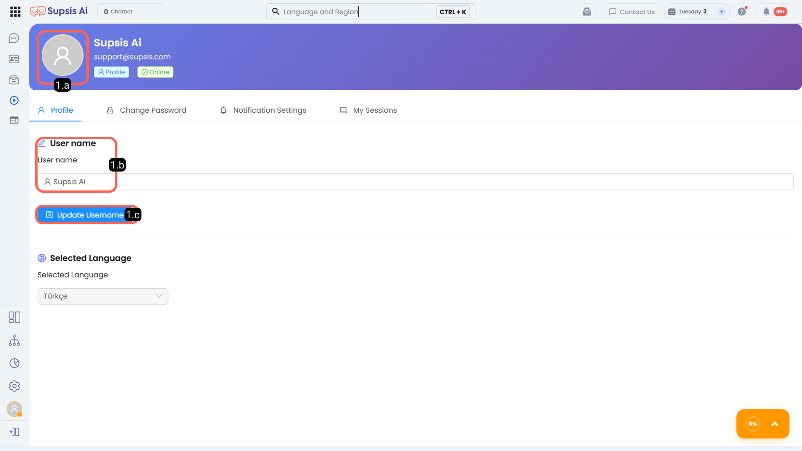Click the user avatar in the sidebar

click(x=14, y=409)
